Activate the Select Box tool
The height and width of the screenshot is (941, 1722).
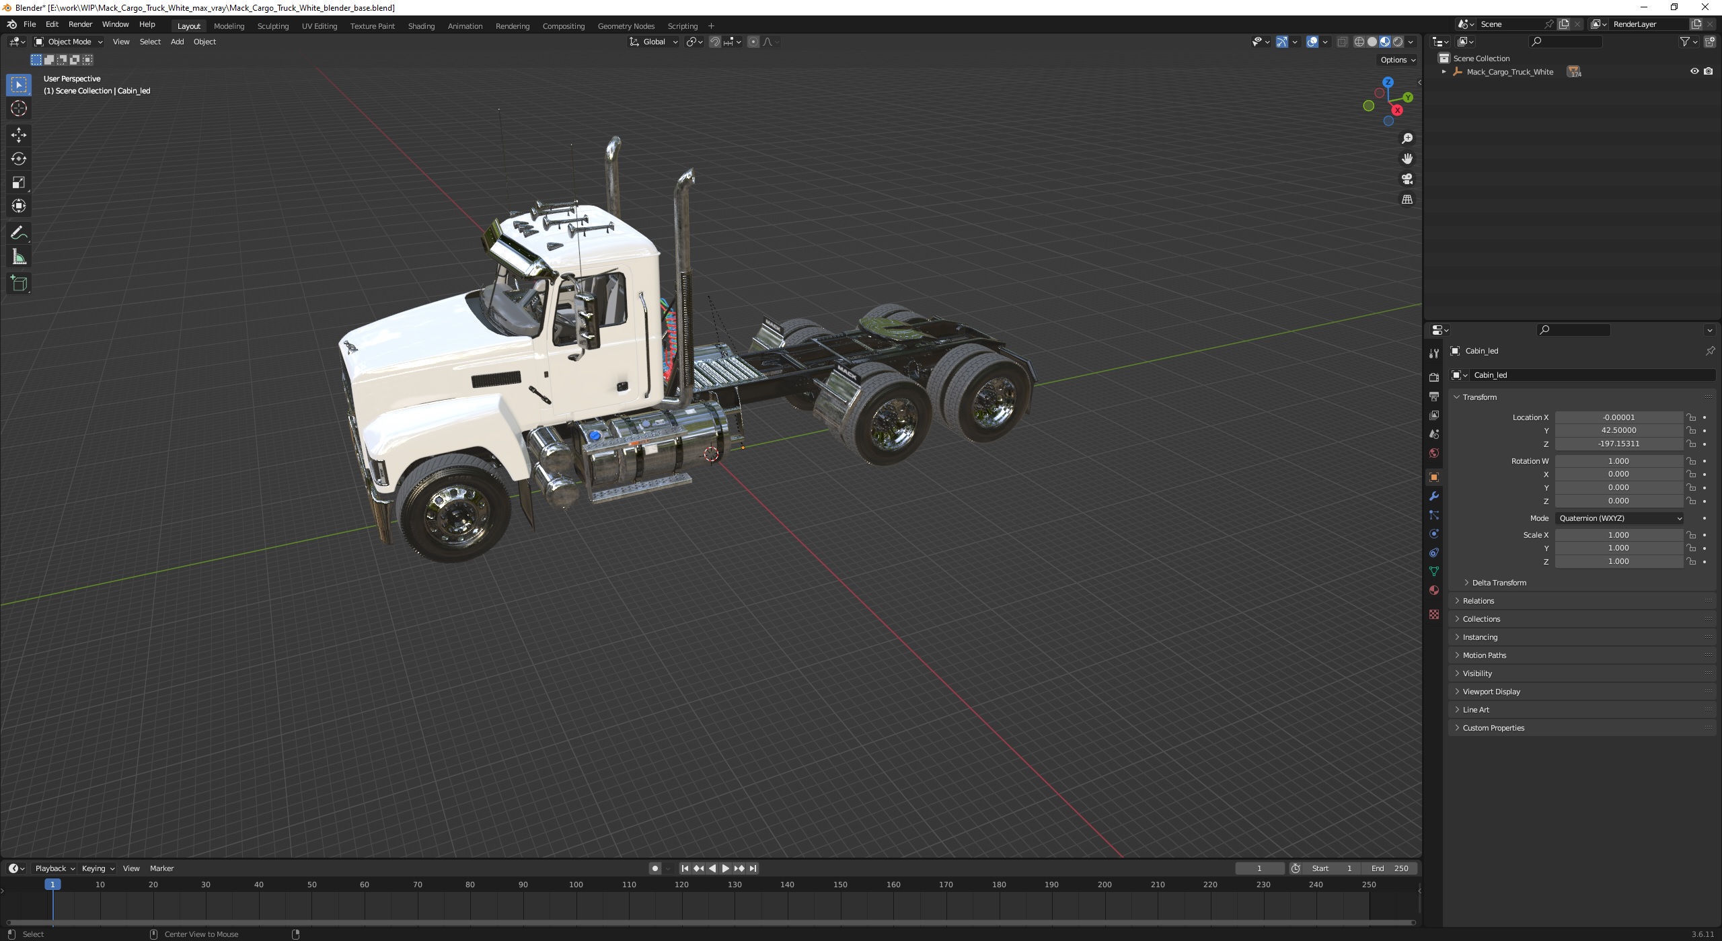tap(19, 85)
